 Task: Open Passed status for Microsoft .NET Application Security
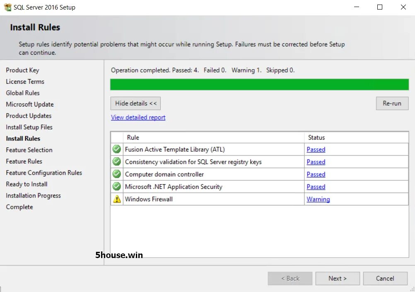316,187
